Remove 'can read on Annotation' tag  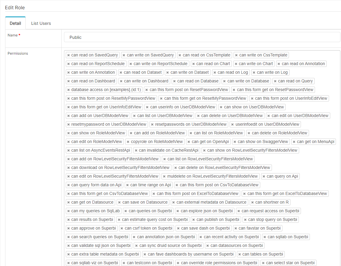(x=279, y=64)
